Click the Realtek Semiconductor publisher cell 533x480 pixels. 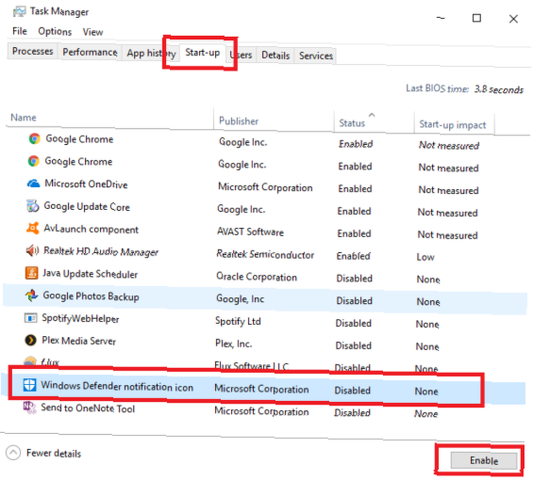pyautogui.click(x=265, y=254)
